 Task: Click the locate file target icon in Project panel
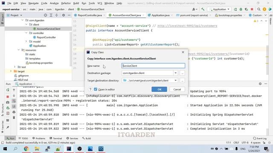coord(46,15)
